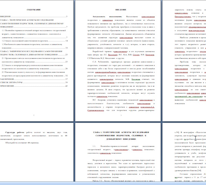Click the СПИСОК ЛИТЕРАТУРЫ entry in the contents
Image resolution: width=206 pixels, height=185 pixels.
(34, 83)
